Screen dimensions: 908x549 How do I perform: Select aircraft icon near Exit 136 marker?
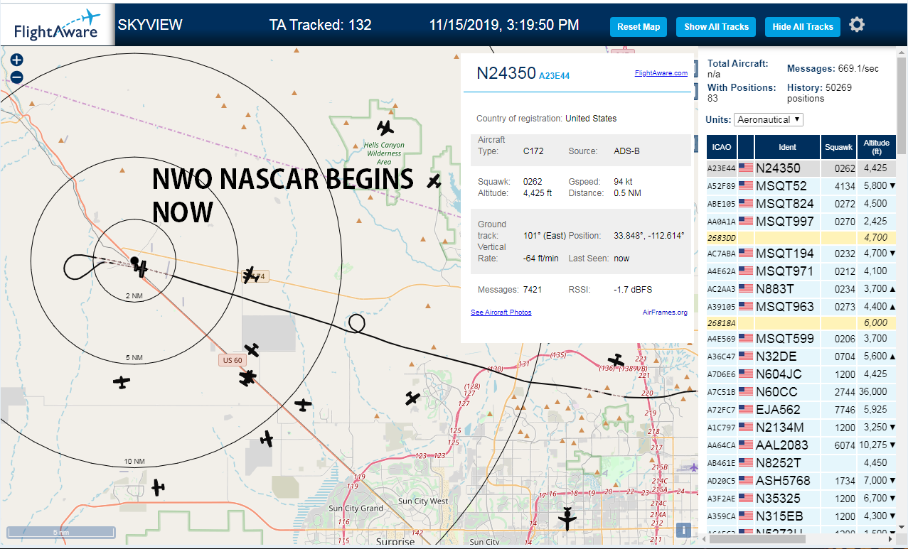616,360
